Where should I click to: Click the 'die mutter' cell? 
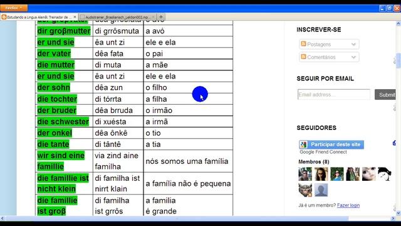pos(64,65)
